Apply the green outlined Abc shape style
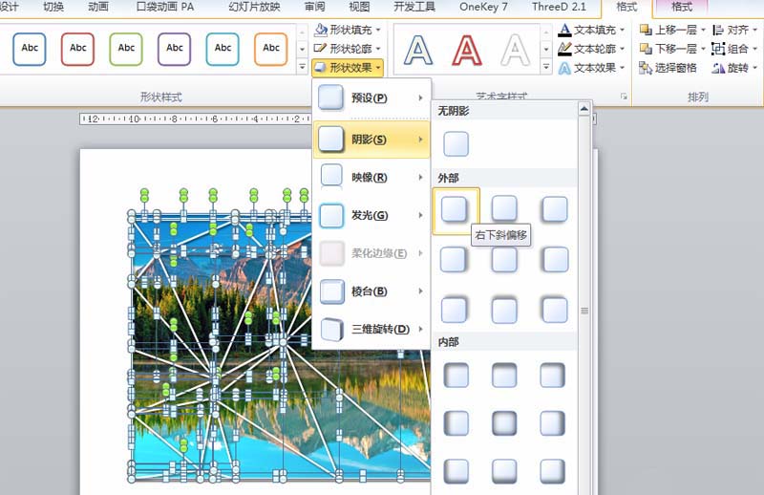This screenshot has height=495, width=764. click(x=126, y=49)
